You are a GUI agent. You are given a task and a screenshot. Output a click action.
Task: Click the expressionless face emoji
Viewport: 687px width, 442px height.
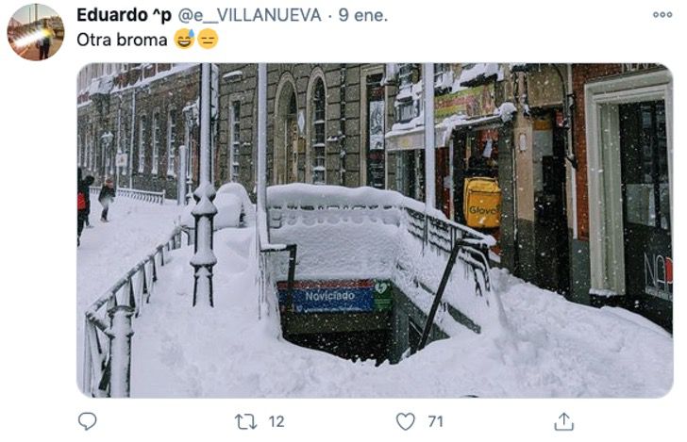tap(208, 40)
